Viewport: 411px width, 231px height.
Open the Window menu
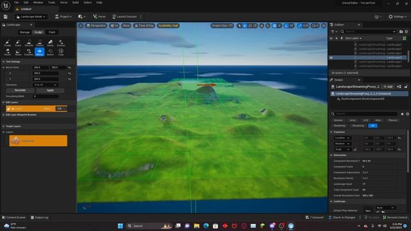click(x=39, y=3)
